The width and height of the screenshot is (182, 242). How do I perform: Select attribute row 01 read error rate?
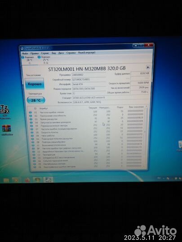click(x=86, y=112)
